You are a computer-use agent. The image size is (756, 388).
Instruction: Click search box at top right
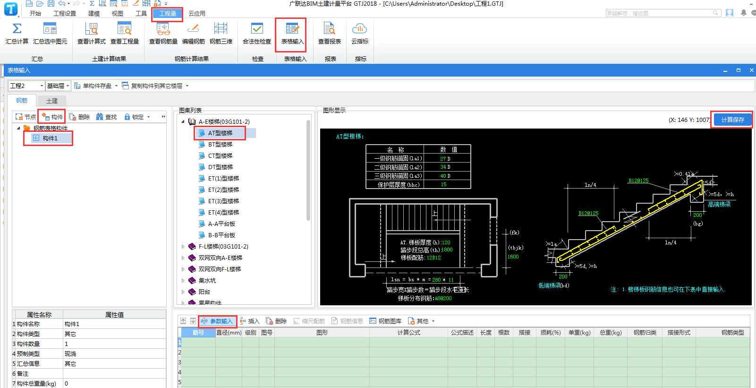point(663,13)
